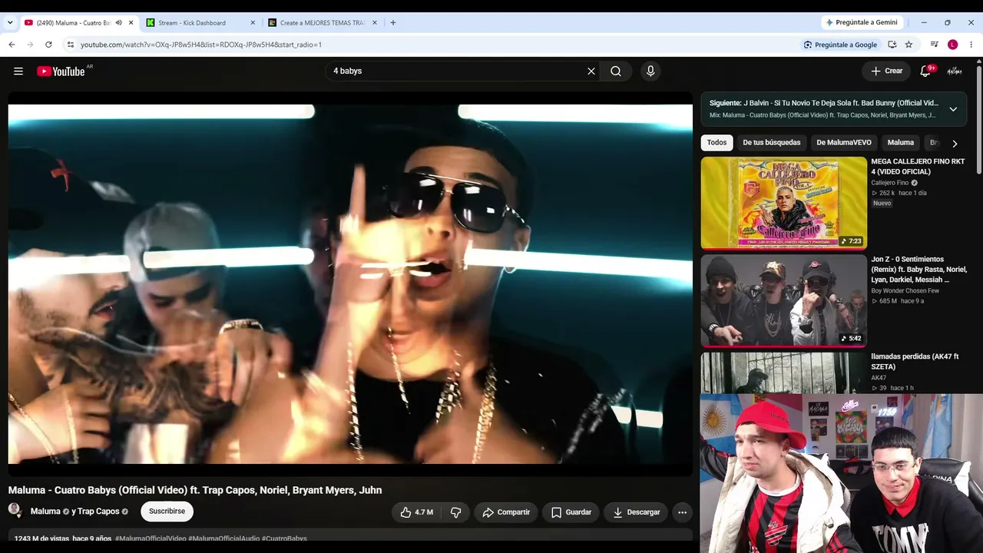The height and width of the screenshot is (553, 983).
Task: Dislike the video with thumbs down
Action: pyautogui.click(x=456, y=512)
